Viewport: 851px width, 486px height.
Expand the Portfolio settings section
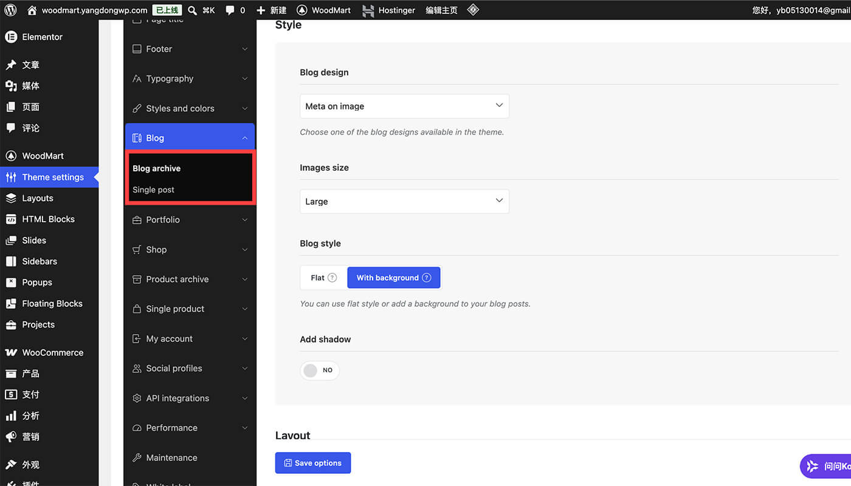click(x=190, y=220)
